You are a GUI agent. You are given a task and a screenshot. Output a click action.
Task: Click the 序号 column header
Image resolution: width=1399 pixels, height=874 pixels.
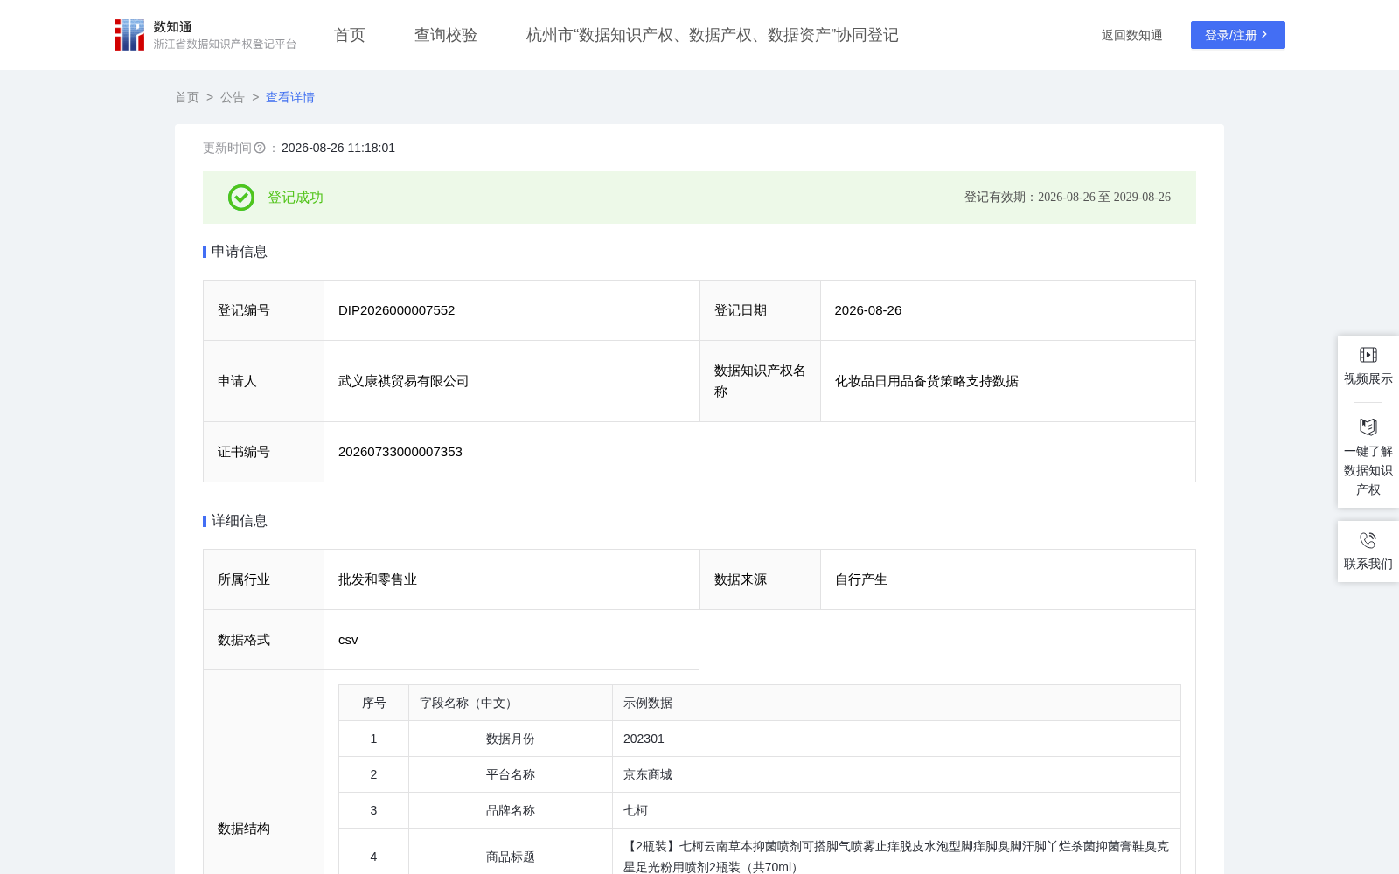pyautogui.click(x=374, y=703)
